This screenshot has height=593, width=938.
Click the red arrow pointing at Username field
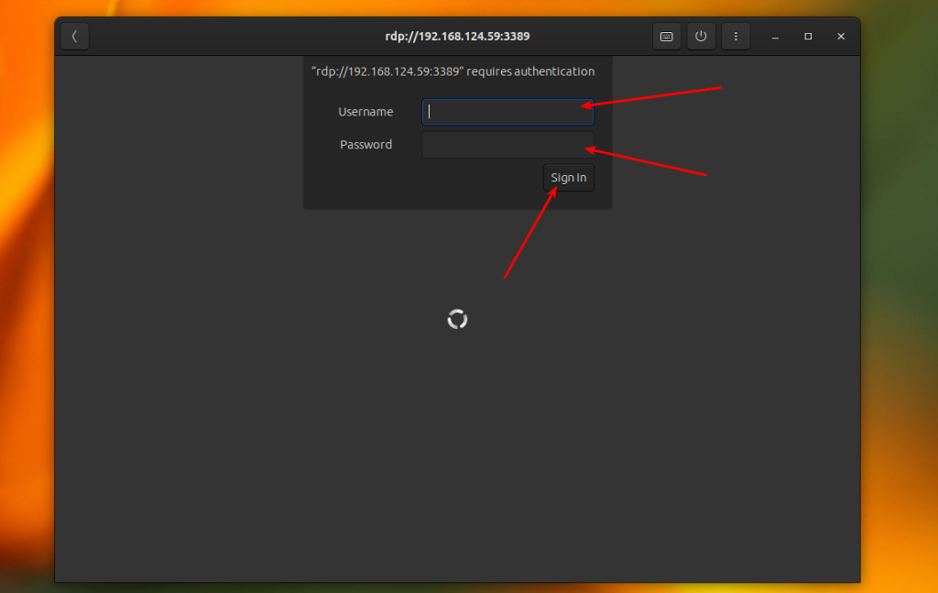point(651,97)
